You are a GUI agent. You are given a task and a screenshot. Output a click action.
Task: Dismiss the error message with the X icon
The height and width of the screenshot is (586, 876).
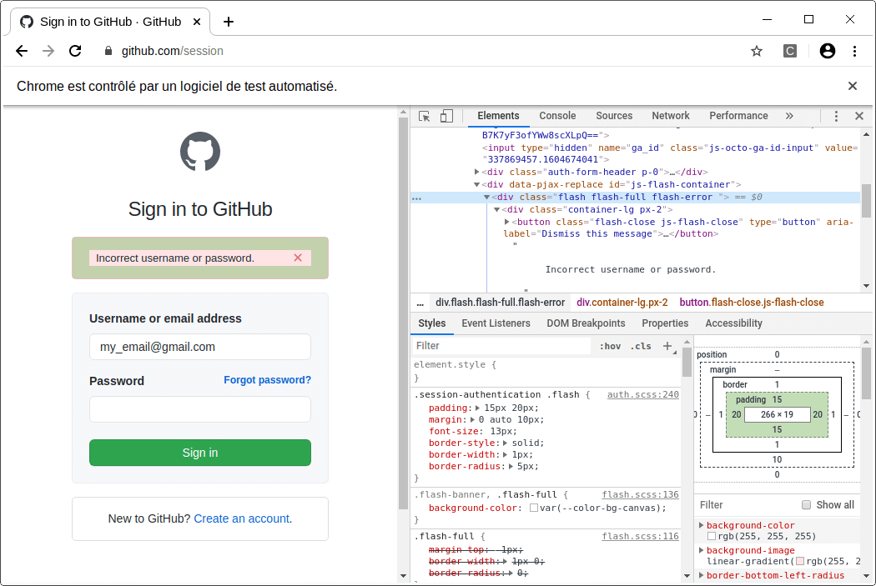297,258
